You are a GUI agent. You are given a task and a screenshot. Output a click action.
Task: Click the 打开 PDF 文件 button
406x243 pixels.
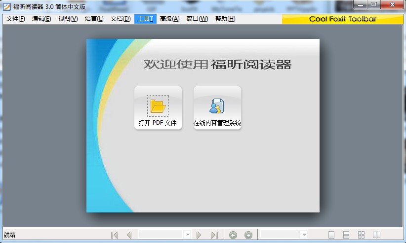pyautogui.click(x=158, y=108)
